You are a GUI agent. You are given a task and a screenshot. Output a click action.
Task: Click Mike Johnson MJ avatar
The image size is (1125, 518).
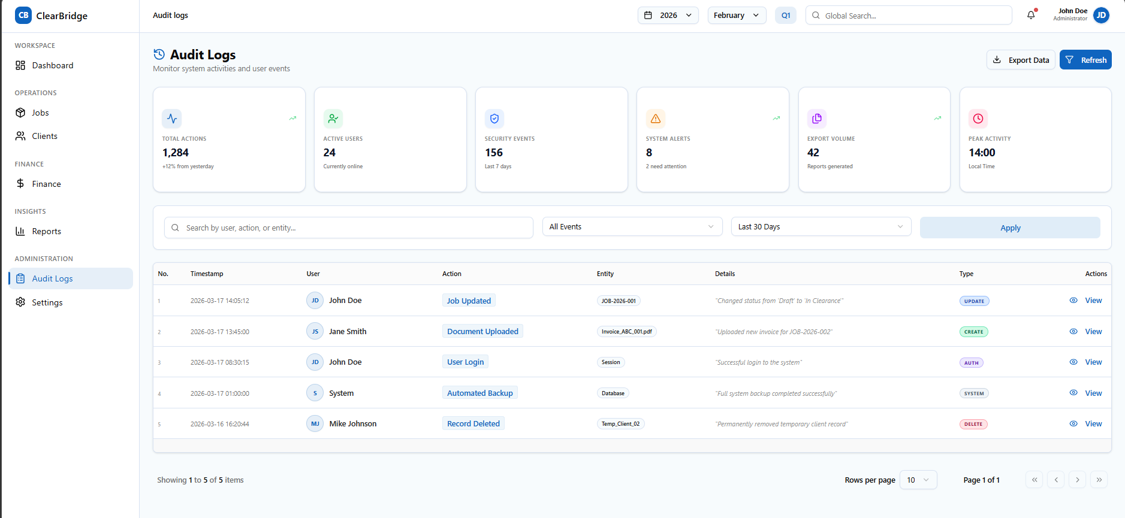pos(315,423)
